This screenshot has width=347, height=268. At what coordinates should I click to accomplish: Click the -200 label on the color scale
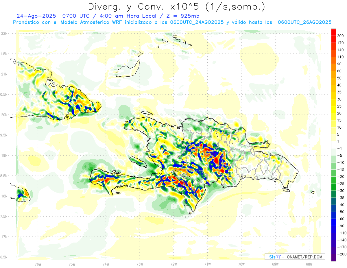click(x=342, y=254)
